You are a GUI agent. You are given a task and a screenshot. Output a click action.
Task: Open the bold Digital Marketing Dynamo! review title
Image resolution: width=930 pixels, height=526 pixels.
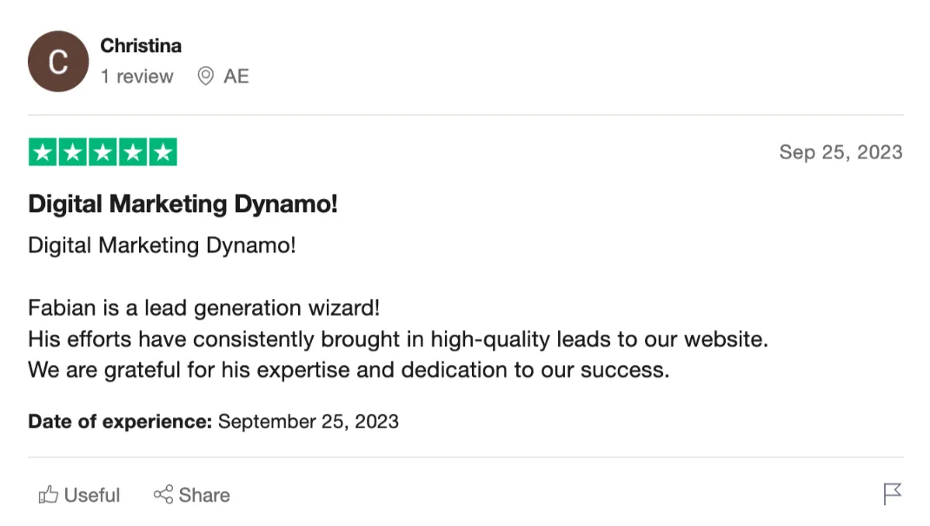pyautogui.click(x=183, y=204)
